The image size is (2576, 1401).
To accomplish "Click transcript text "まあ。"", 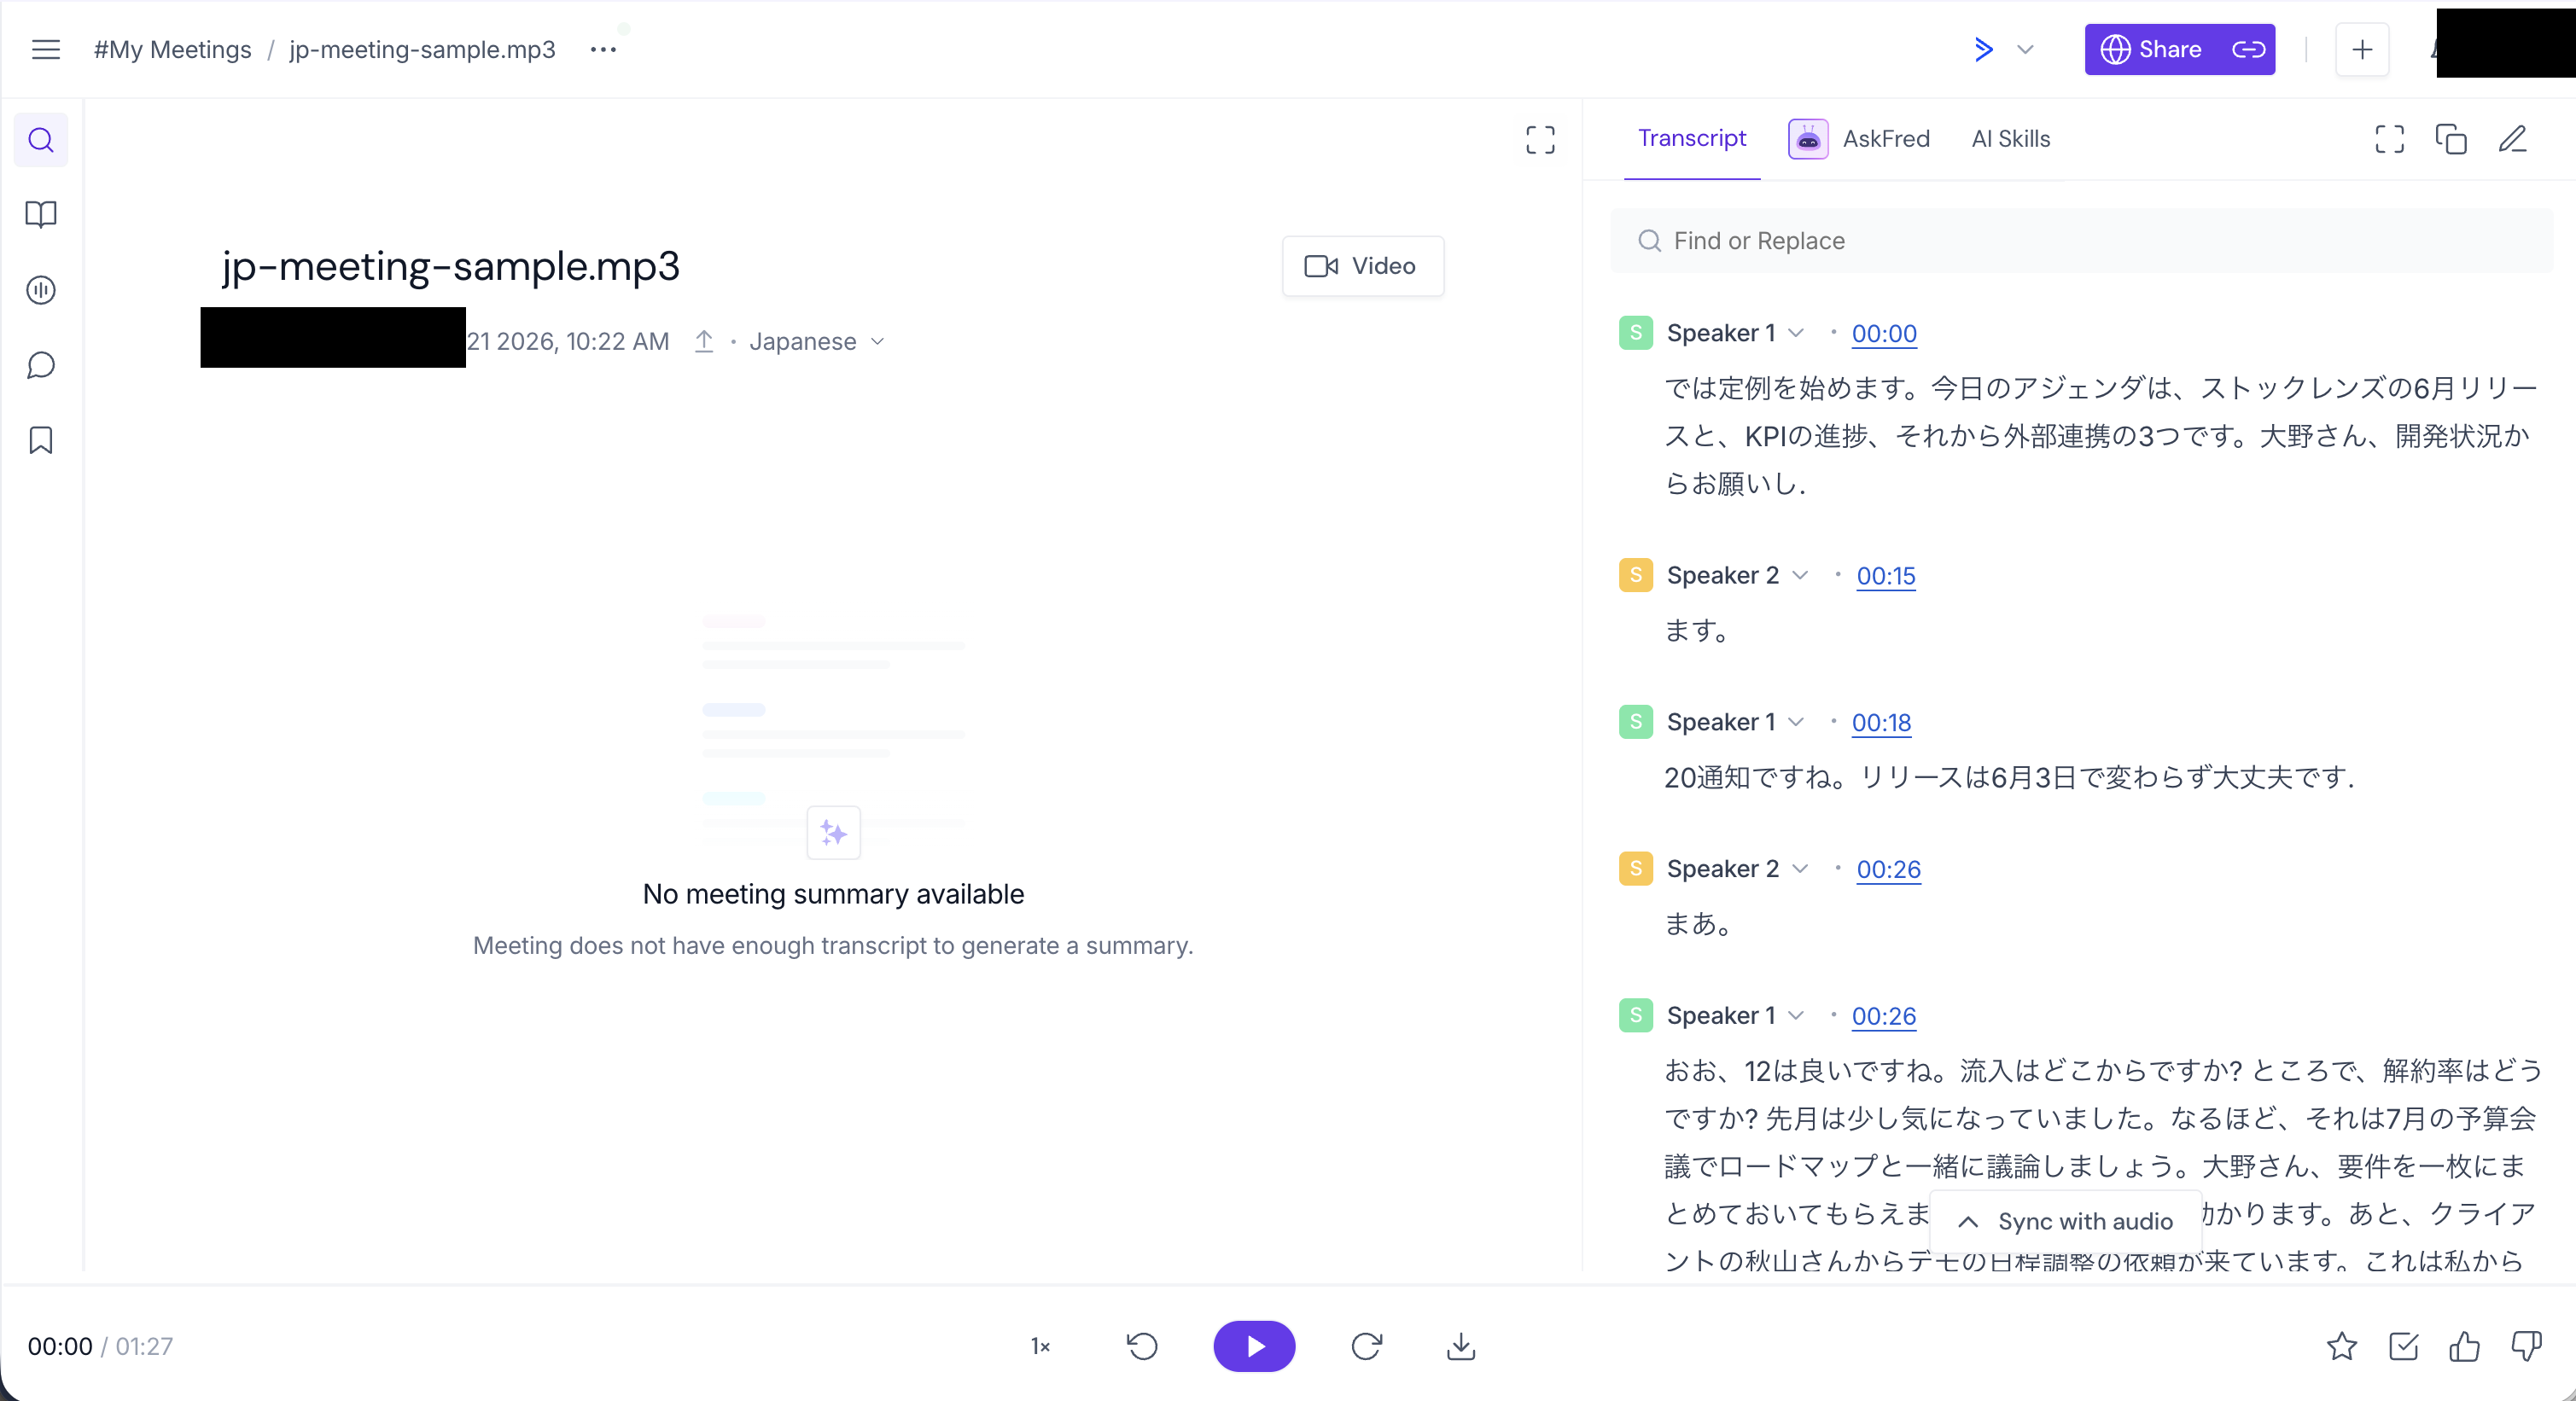I will [x=1698, y=923].
